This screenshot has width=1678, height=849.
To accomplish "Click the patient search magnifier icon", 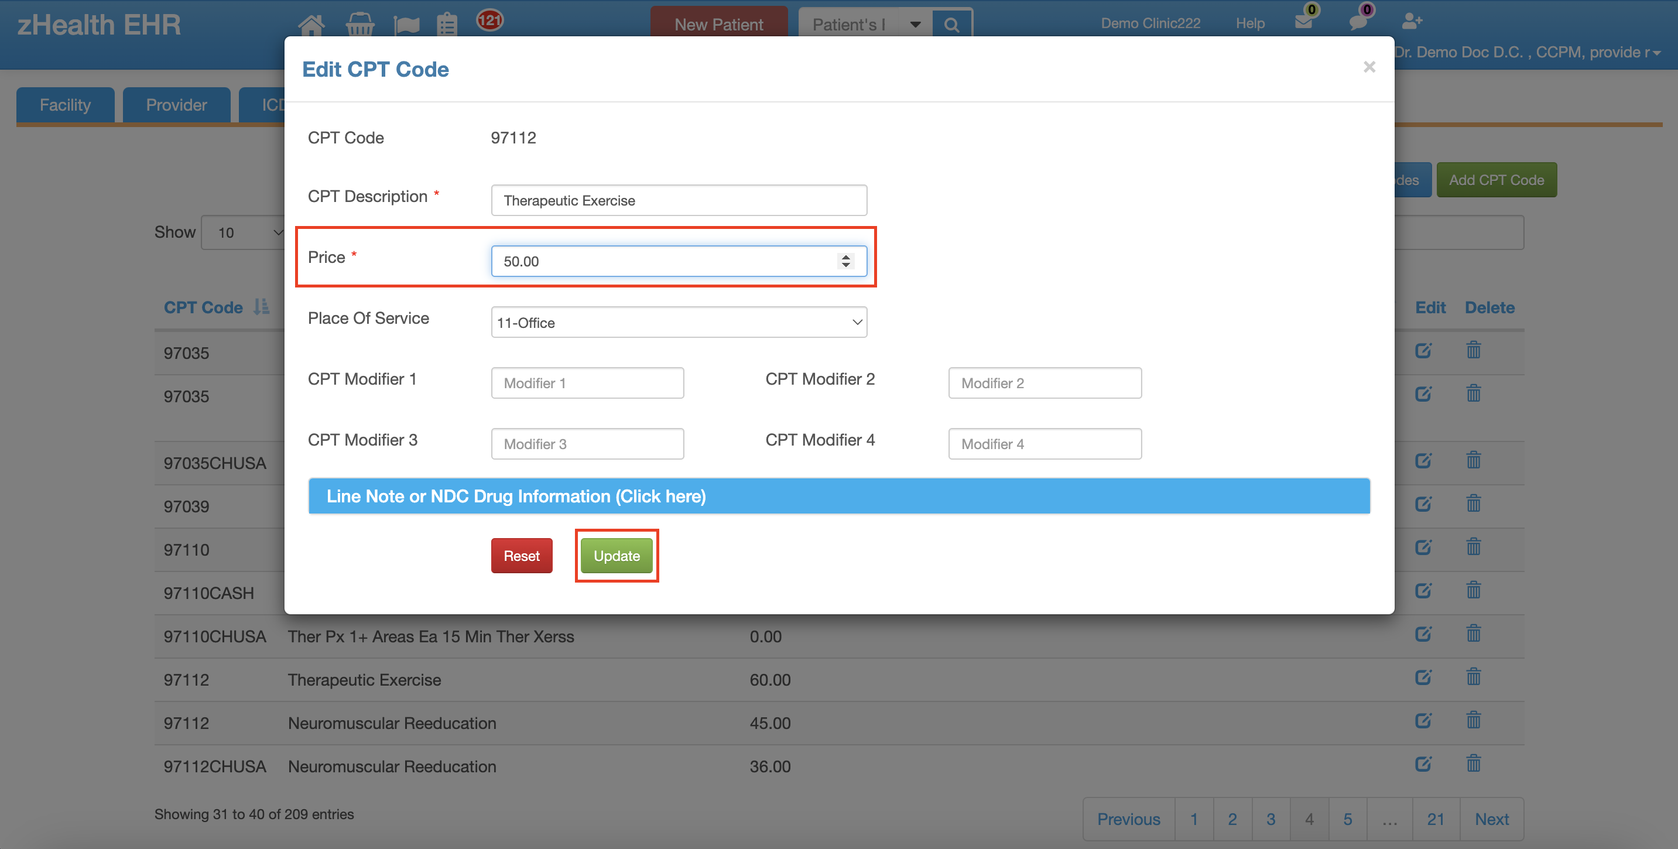I will 953,24.
